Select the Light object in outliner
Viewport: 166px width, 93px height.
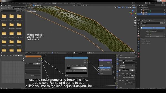tap(146, 12)
